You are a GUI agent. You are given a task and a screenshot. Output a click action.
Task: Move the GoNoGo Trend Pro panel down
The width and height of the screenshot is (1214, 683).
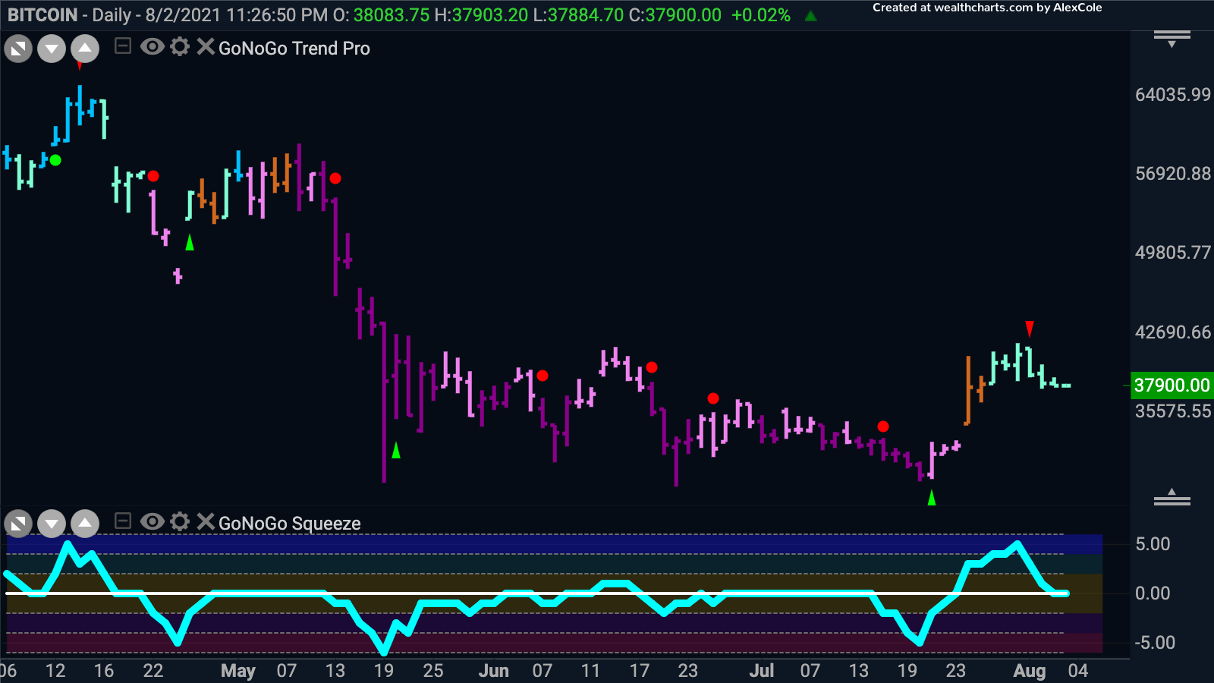(x=52, y=49)
